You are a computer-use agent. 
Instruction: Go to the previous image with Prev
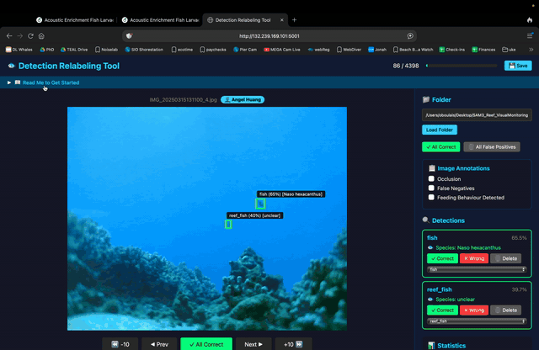click(159, 344)
